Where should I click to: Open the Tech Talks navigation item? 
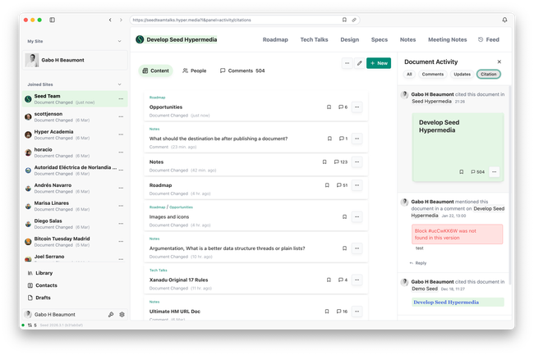314,39
